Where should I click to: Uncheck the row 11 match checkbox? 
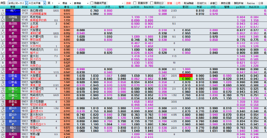tap(3, 79)
